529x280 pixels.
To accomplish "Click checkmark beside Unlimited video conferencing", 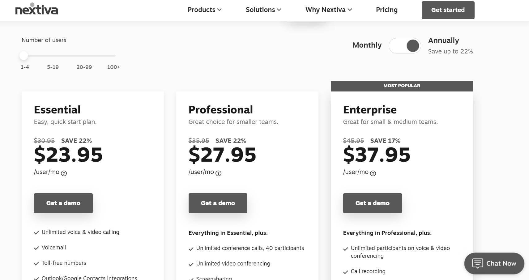I will pyautogui.click(x=191, y=264).
